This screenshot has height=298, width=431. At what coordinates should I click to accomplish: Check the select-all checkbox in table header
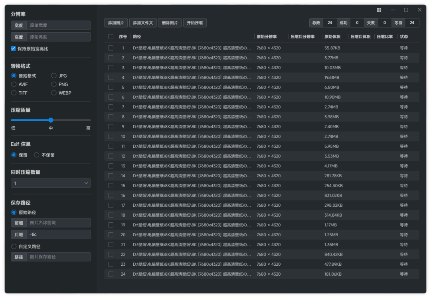tap(111, 37)
